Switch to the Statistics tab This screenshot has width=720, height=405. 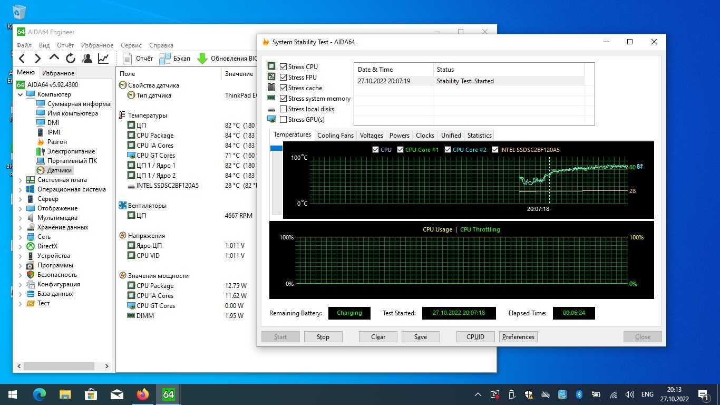tap(479, 136)
